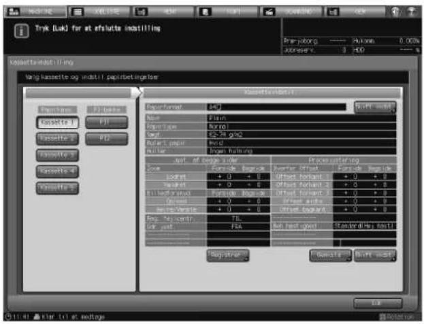Click the 'Standard' setting value
424x324 pixels.
tap(365, 226)
